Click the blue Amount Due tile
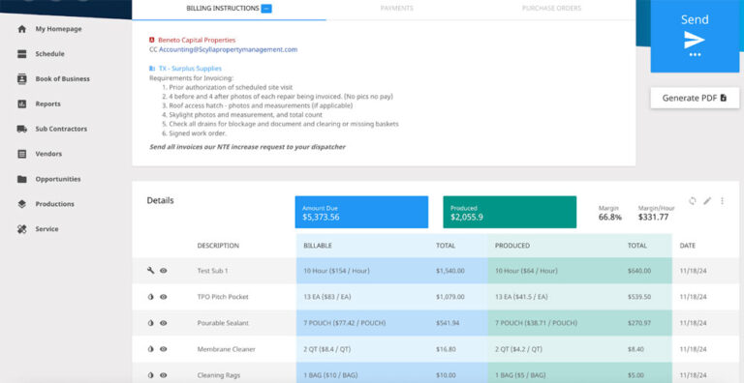The image size is (744, 383). (361, 213)
